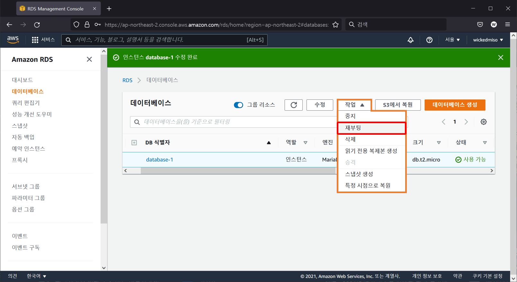Open 쿠키 기본 설정 in the footer
Viewport: 517px width, 282px height.
(487, 276)
